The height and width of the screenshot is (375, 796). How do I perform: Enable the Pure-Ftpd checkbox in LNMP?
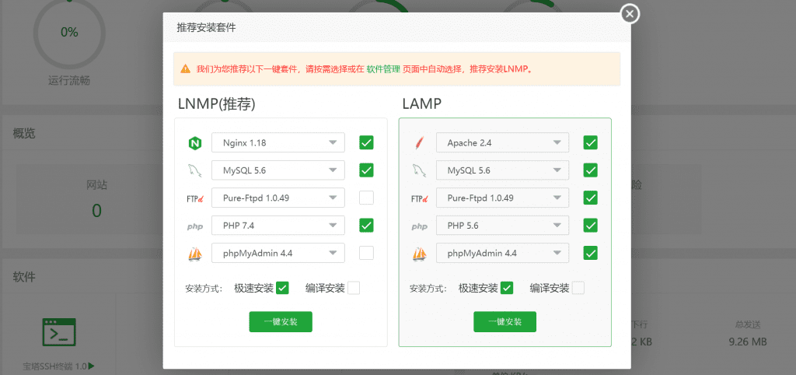[366, 198]
